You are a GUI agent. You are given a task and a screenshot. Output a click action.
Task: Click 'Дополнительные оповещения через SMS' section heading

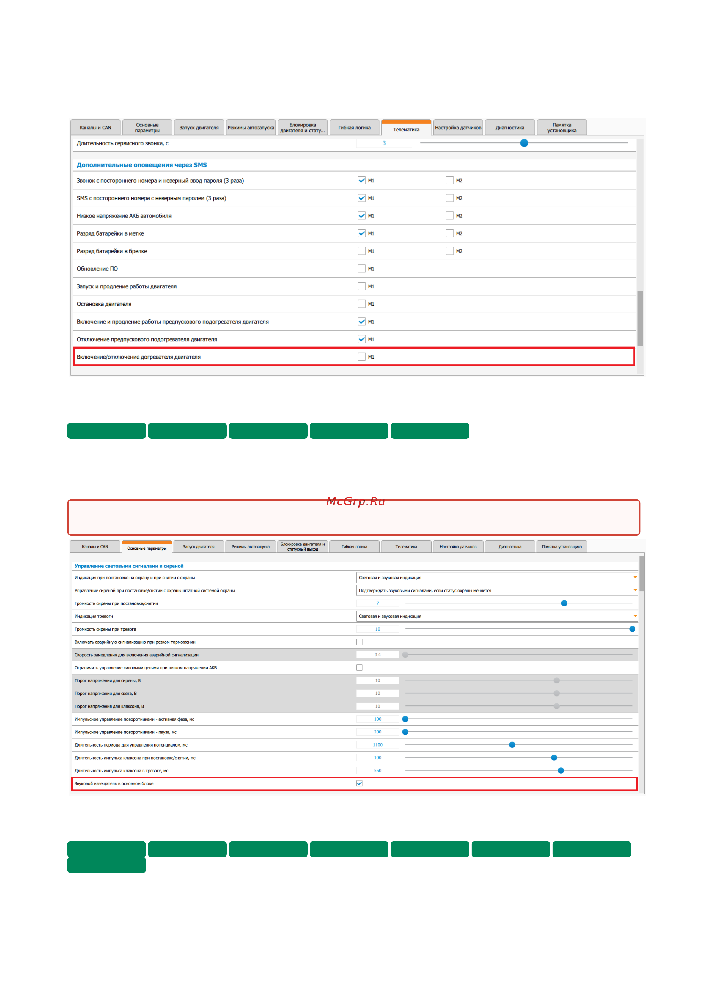[x=142, y=165]
